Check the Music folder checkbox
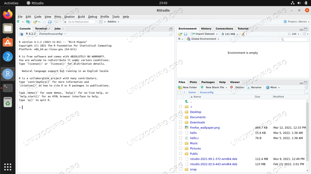Image resolution: width=311 pixels, height=174 pixels. (x=181, y=143)
